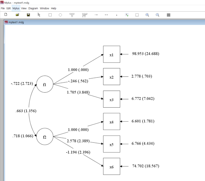Click the dotted box icon with letter c
Viewport: 205px width, 181px height.
pyautogui.click(x=127, y=15)
